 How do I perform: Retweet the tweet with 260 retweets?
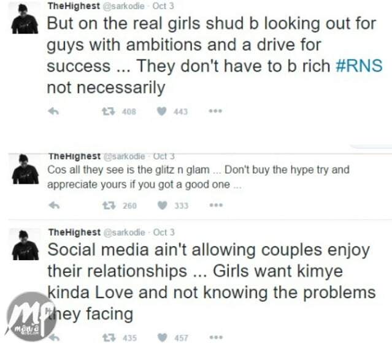pos(109,205)
